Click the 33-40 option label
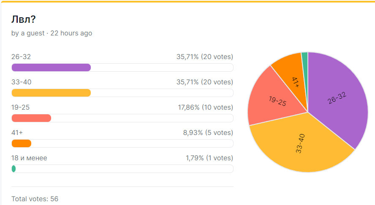This screenshot has height=205, width=375. [21, 82]
